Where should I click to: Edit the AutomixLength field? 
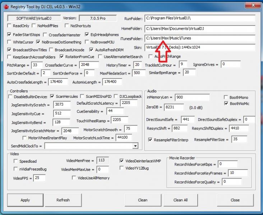112,82
